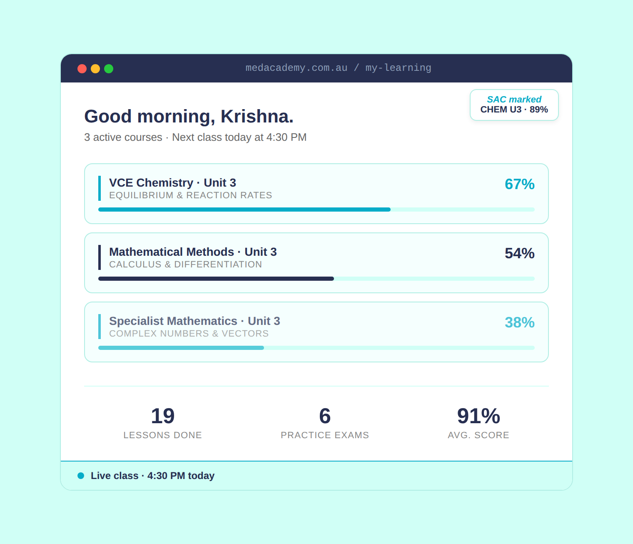
Task: Click the red close window dot
Action: 82,69
